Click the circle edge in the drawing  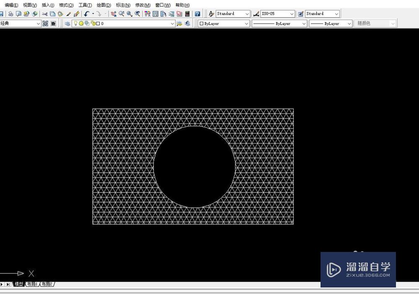[154, 167]
